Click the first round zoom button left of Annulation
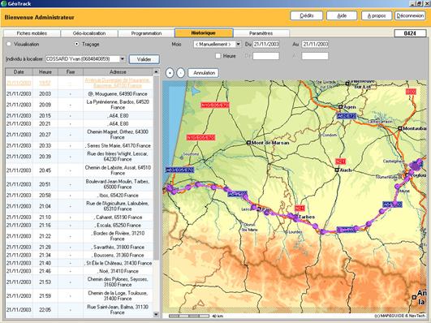This screenshot has height=323, width=431. click(x=170, y=73)
